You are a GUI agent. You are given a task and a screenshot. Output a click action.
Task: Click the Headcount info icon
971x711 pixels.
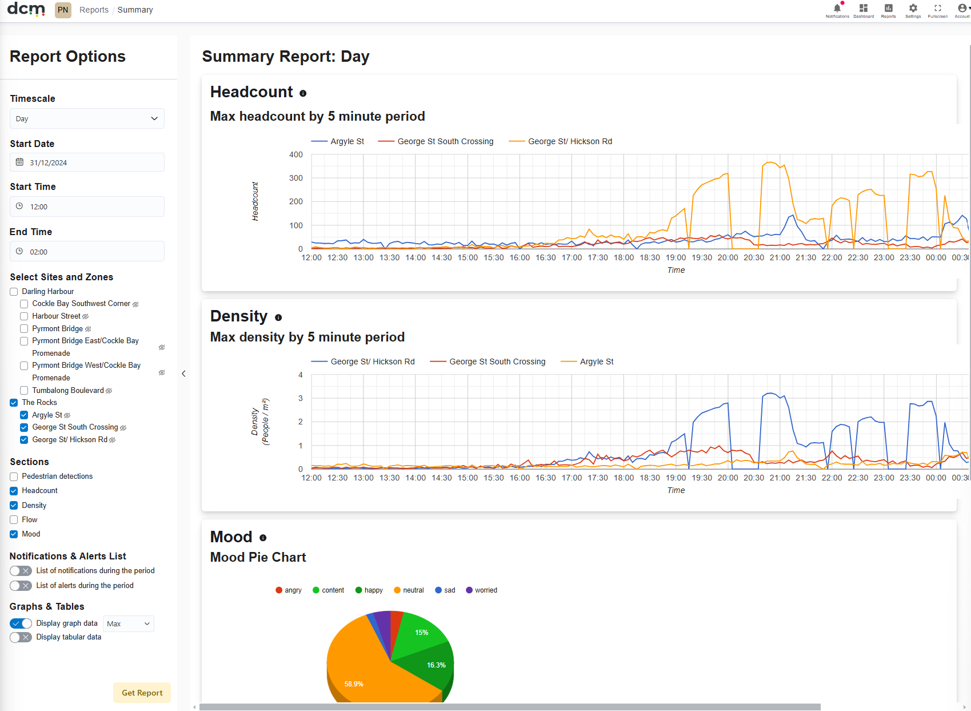[303, 93]
